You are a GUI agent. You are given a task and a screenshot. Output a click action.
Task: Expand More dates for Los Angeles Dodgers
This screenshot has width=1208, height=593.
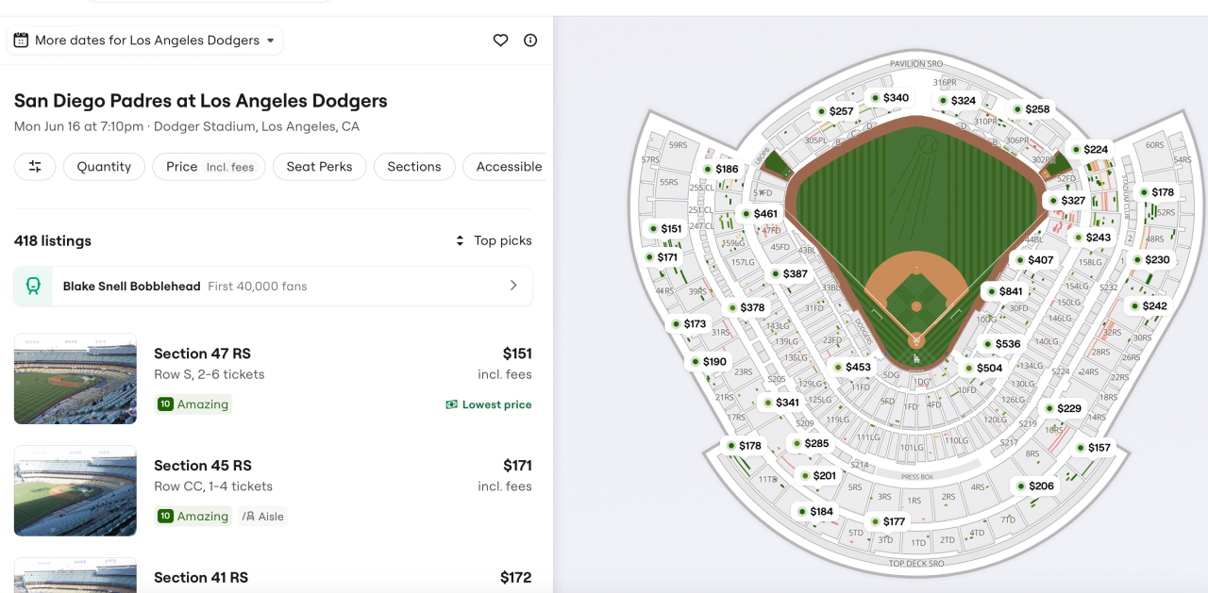[145, 41]
